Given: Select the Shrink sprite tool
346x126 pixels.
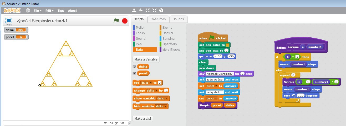Looking at the screenshot, I should click(x=154, y=11).
